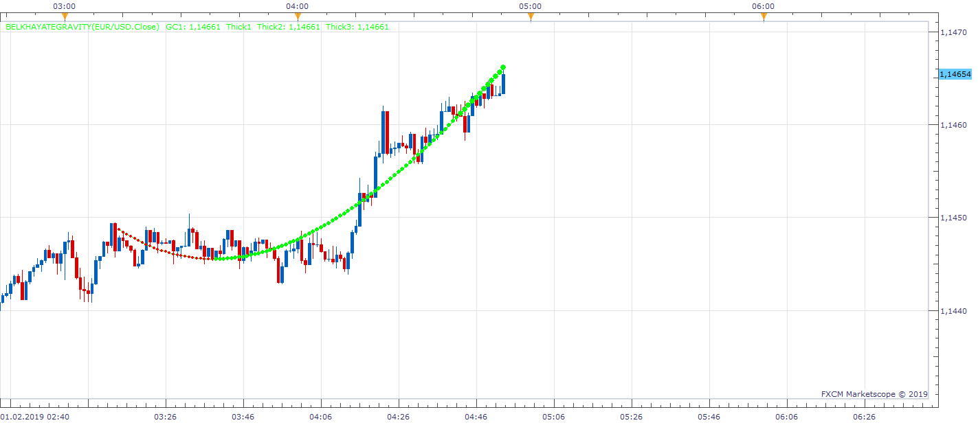Viewport: 978px width, 425px height.
Task: Click the 06:26 time axis label
Action: click(x=865, y=416)
